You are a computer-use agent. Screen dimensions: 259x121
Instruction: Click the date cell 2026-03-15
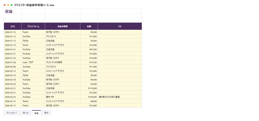(x=13, y=101)
